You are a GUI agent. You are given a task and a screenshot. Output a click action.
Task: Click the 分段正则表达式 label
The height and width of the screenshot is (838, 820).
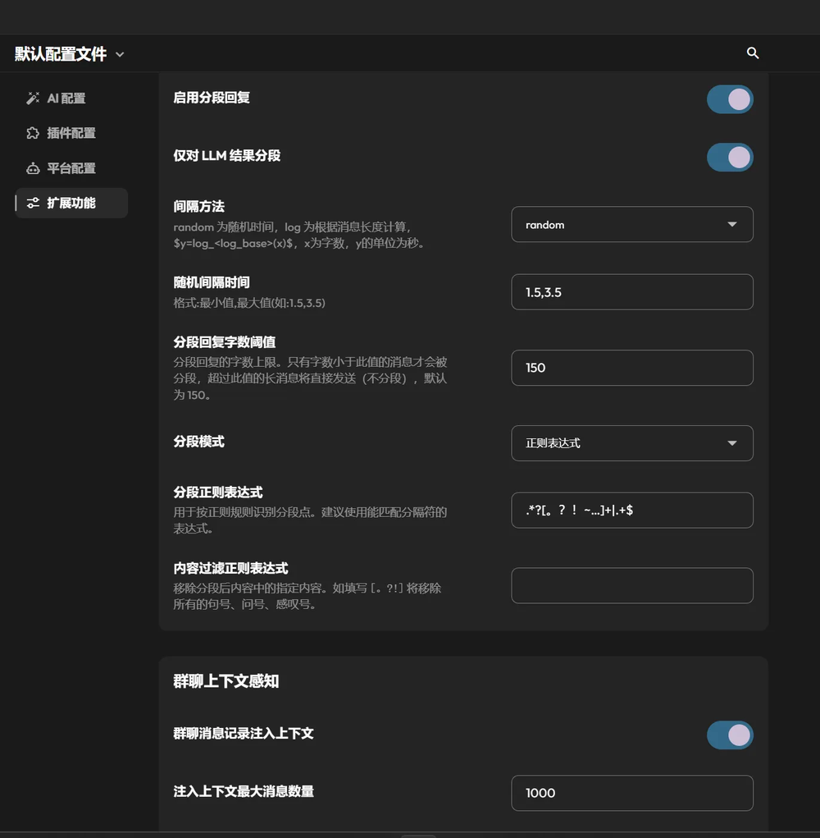pos(218,492)
